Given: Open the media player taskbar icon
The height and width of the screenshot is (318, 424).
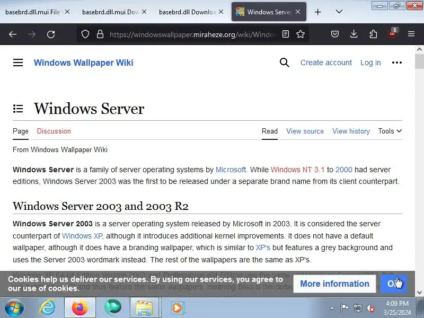Looking at the screenshot, I should (x=177, y=308).
